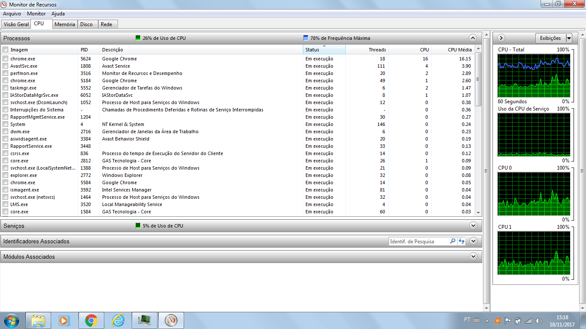Check the System process checkbox
The image size is (586, 329).
tap(6, 124)
